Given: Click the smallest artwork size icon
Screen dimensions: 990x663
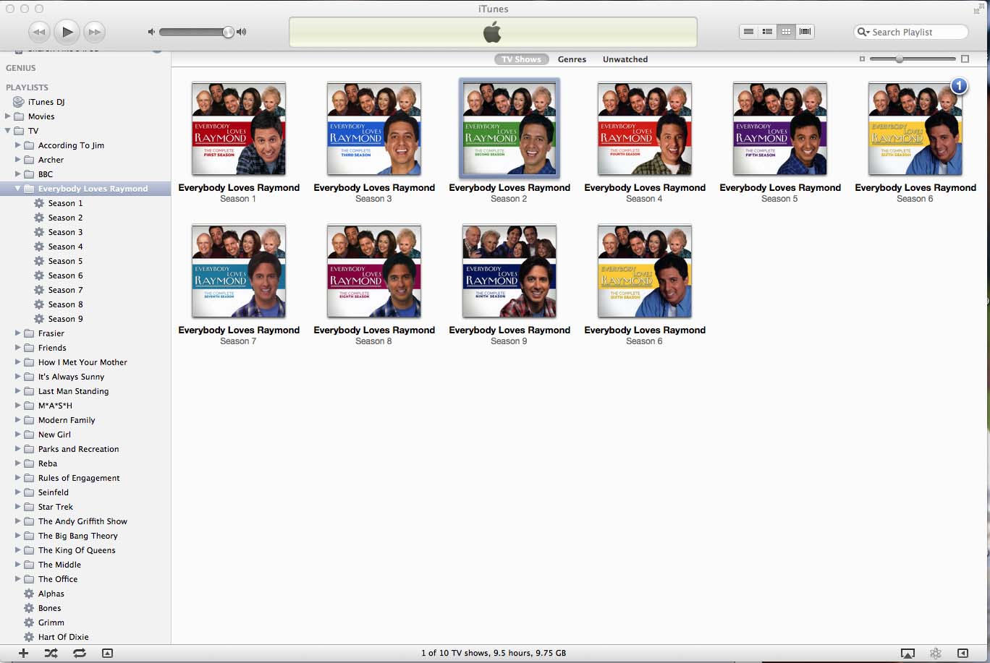Looking at the screenshot, I should tap(862, 59).
